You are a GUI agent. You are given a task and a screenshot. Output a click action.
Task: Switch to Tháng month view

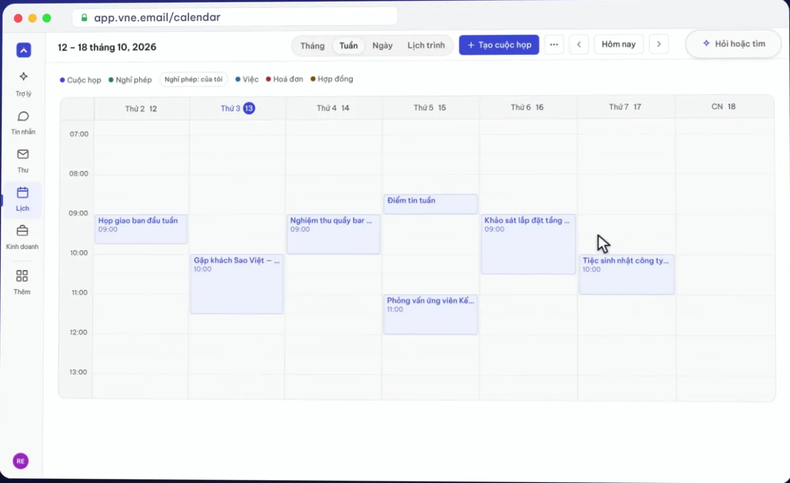click(x=313, y=46)
